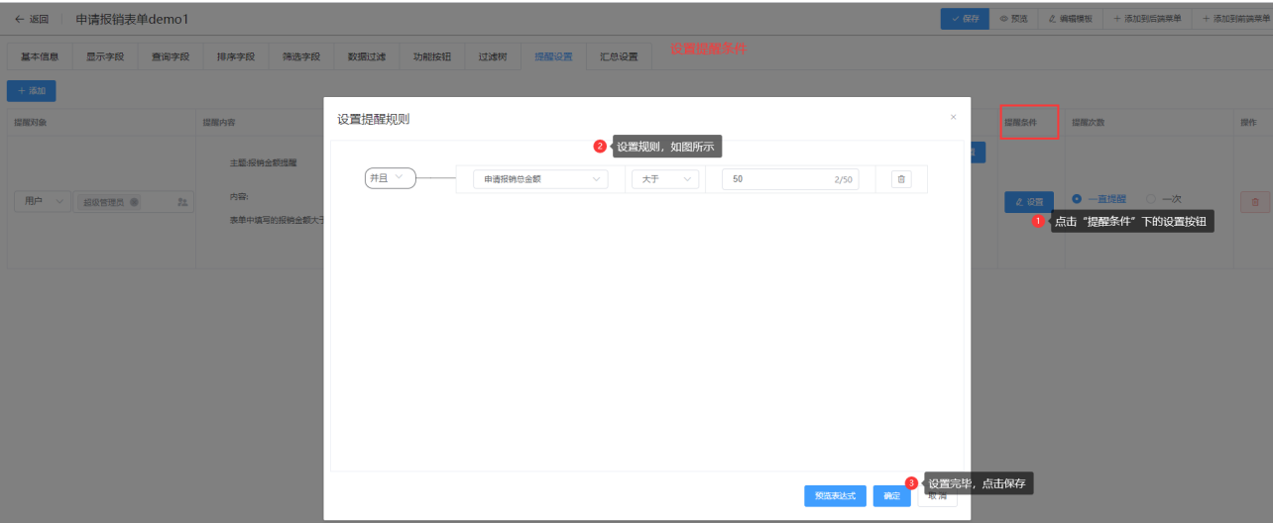The height and width of the screenshot is (523, 1273).
Task: Click the 预览表达式 button
Action: [835, 495]
